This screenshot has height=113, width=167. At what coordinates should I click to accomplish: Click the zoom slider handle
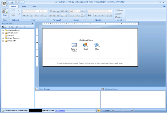122,110
